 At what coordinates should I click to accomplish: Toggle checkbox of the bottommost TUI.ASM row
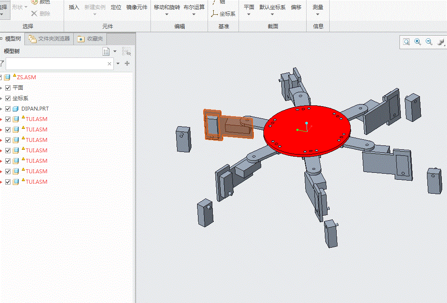(8, 182)
